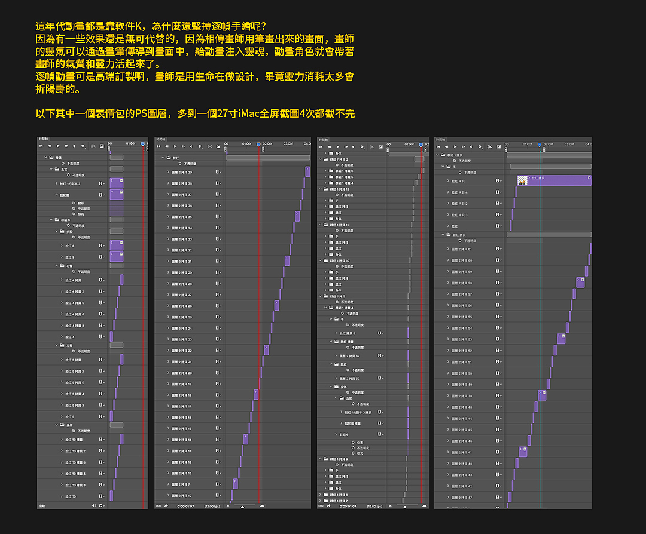Click the timecode readout 0:00:01:07
This screenshot has height=534, width=646.
click(x=185, y=506)
